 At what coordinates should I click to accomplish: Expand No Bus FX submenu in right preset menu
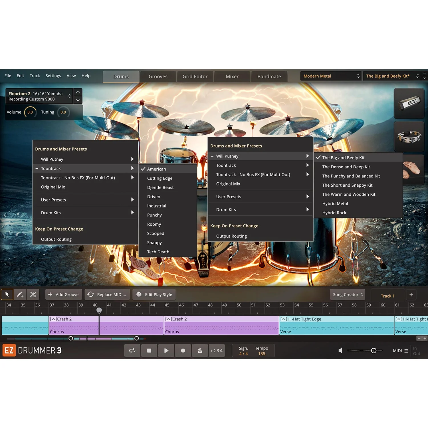261,175
